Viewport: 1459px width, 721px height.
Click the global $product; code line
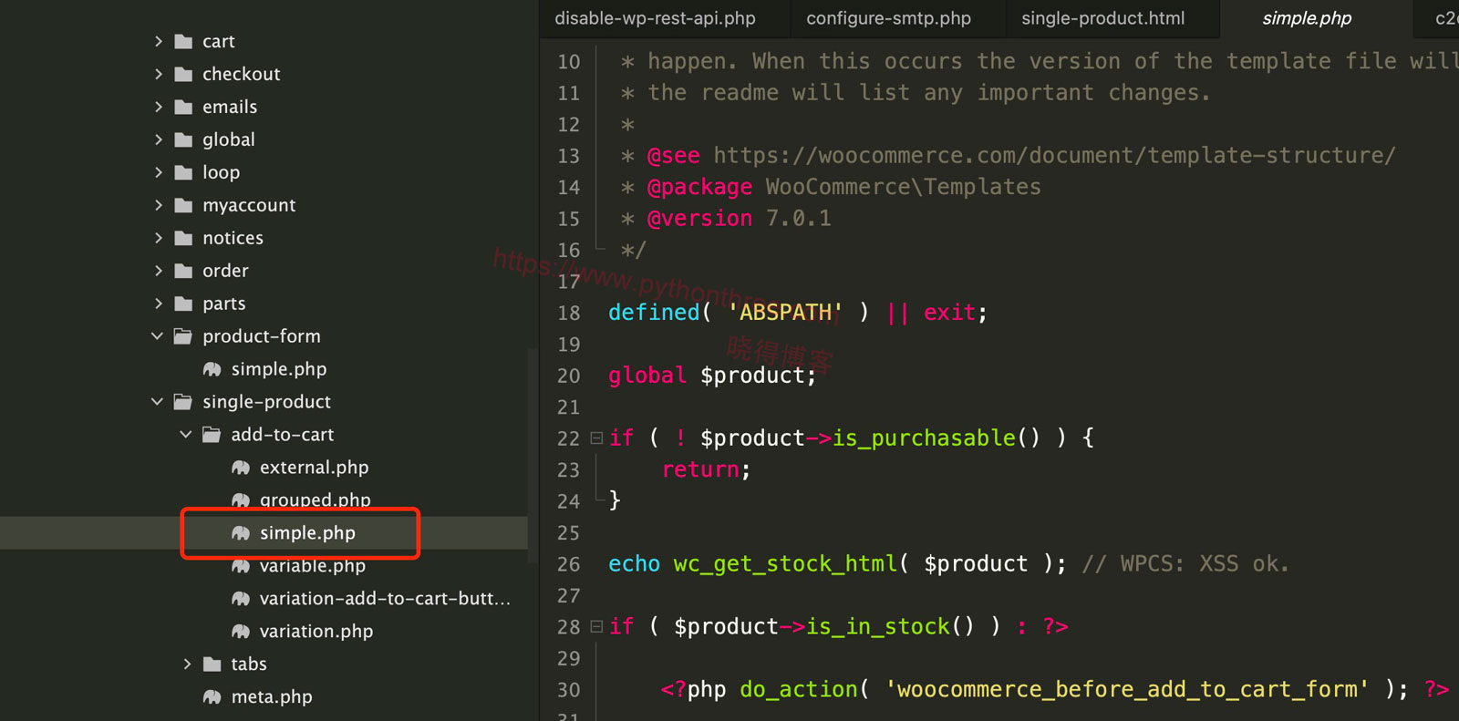[x=712, y=376]
